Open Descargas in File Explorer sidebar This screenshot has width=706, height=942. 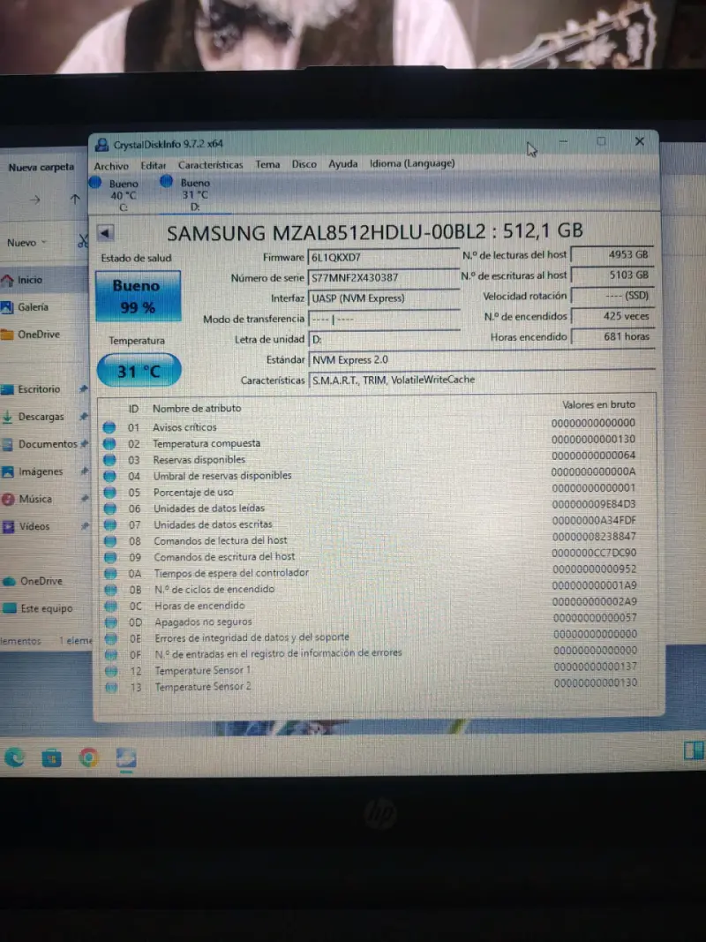pos(41,417)
